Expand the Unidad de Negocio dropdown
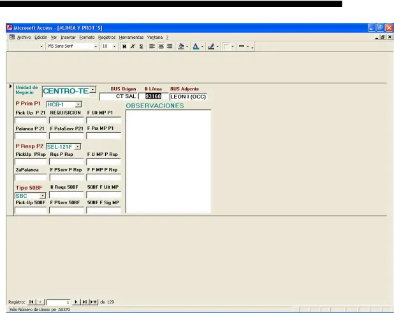 point(93,90)
